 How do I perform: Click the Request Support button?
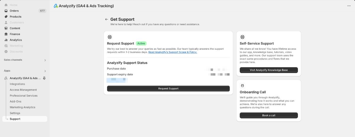(x=168, y=88)
